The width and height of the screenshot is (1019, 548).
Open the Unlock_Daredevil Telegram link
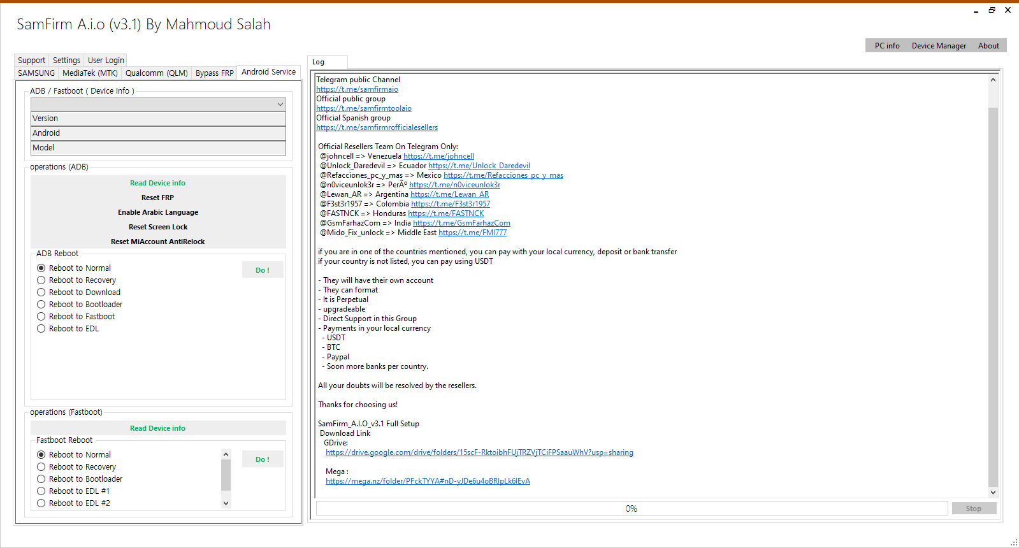(479, 166)
